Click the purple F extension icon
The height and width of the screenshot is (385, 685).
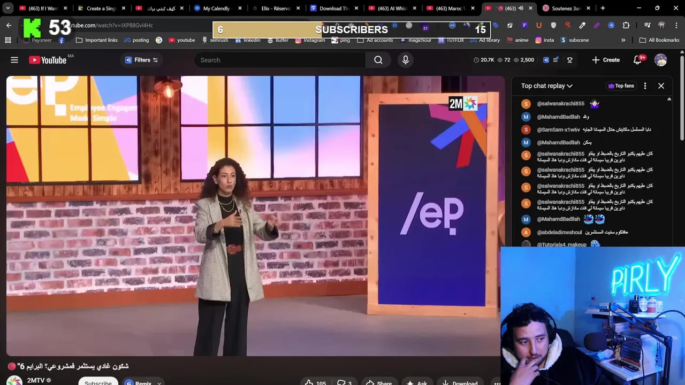[x=524, y=25]
